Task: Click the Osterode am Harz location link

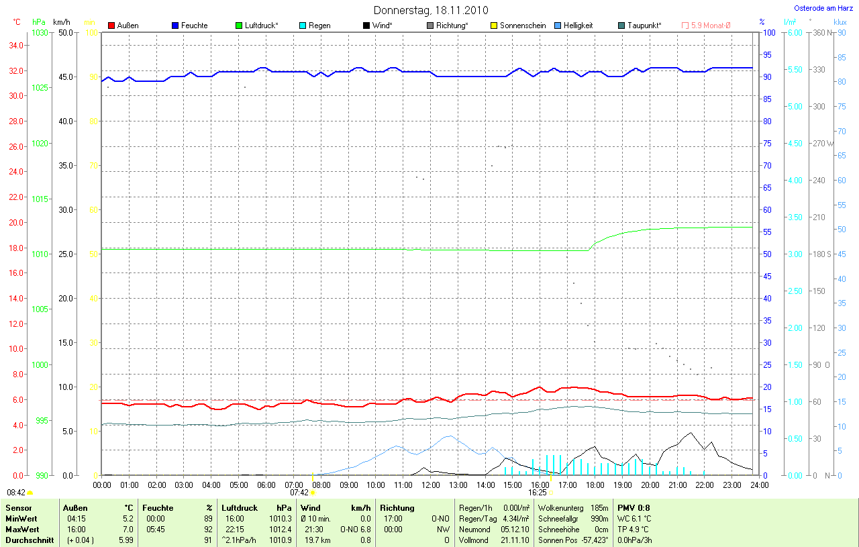Action: point(823,8)
